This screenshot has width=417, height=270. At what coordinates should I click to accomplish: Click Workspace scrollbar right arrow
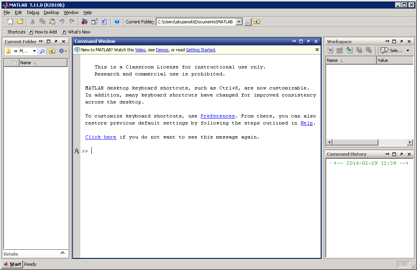pyautogui.click(x=410, y=142)
